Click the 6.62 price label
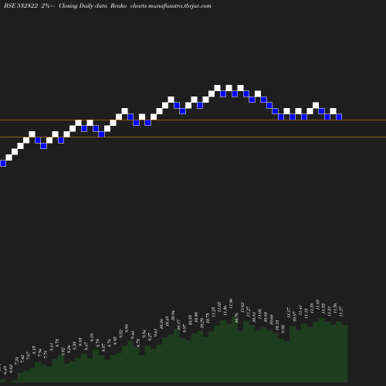This screenshot has width=386, height=386. click(x=11, y=368)
